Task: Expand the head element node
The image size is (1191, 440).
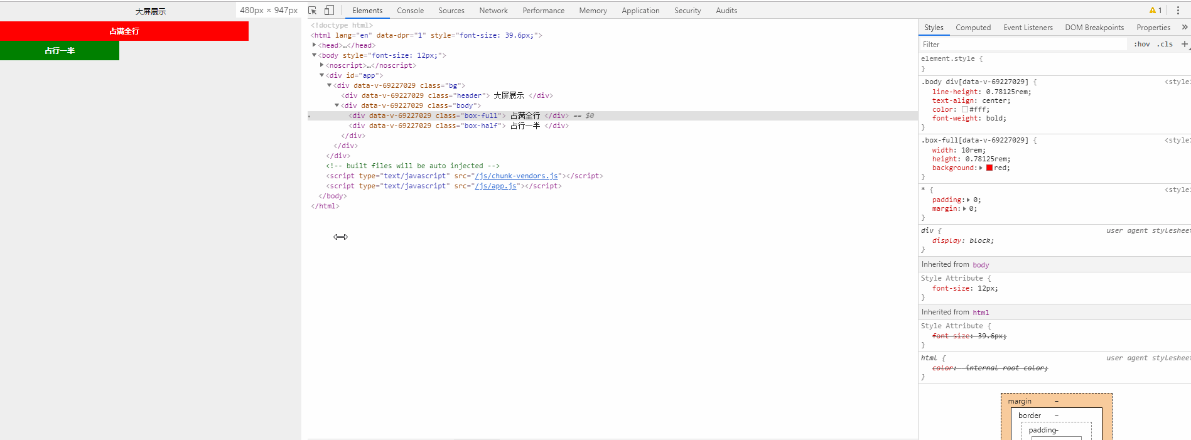Action: coord(314,45)
